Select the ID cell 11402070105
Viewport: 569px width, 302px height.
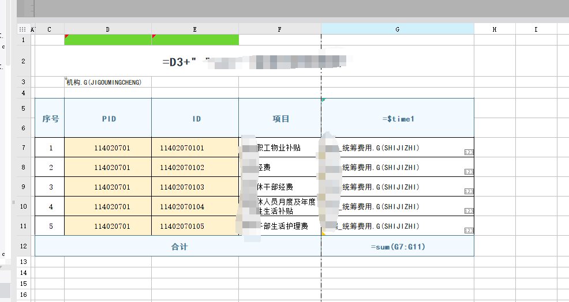pos(195,226)
